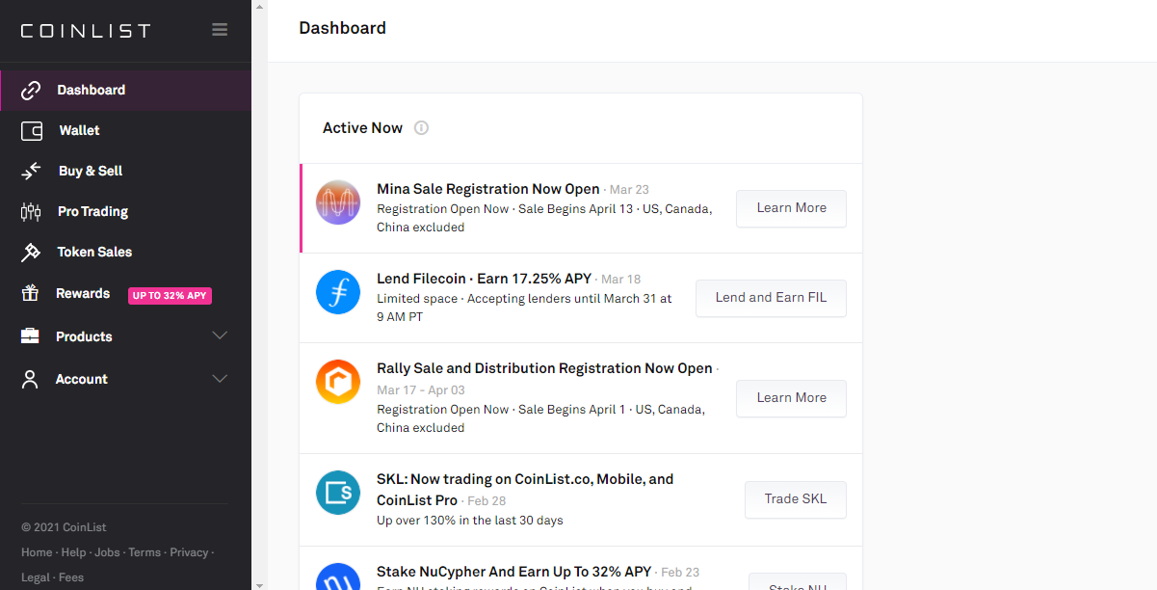The width and height of the screenshot is (1157, 590).
Task: Click the Rally token logo icon
Action: (x=338, y=382)
